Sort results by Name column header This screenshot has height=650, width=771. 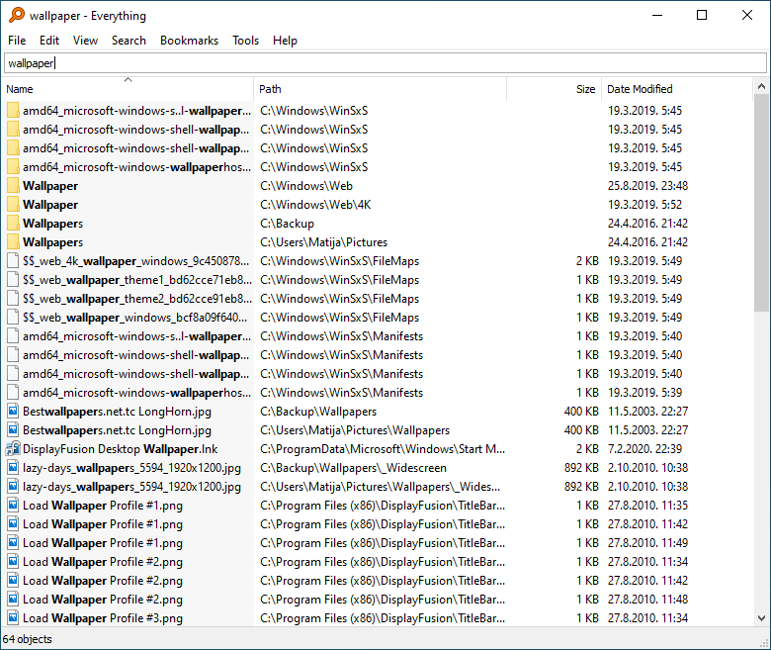tap(128, 89)
